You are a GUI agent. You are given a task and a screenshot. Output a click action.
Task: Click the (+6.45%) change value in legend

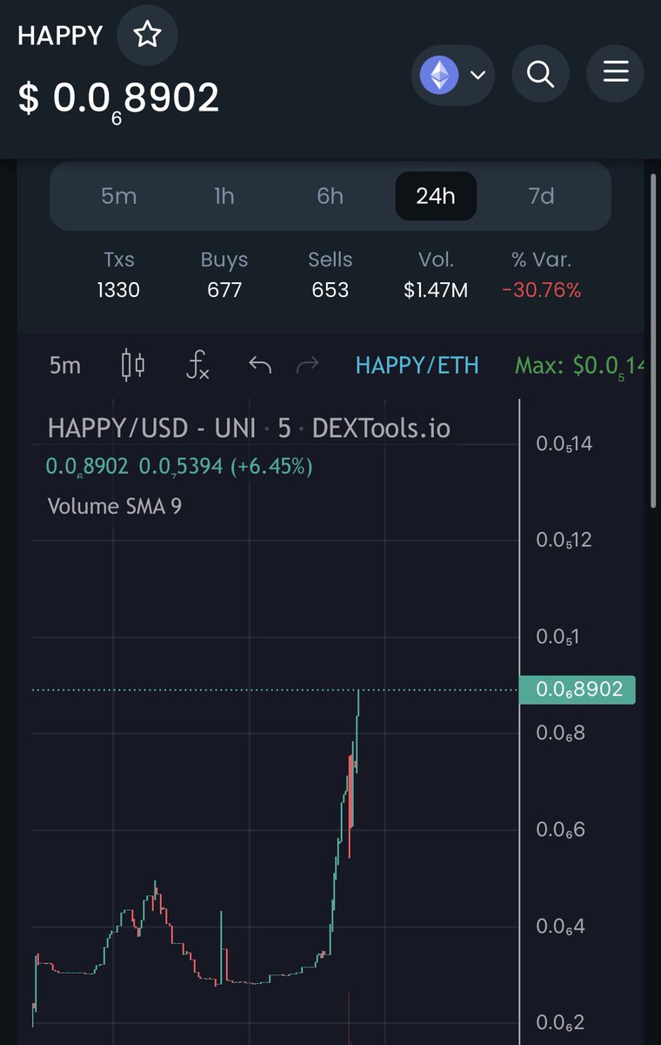pyautogui.click(x=270, y=467)
